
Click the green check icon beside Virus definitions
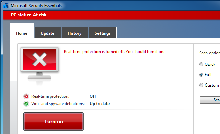click(26, 104)
